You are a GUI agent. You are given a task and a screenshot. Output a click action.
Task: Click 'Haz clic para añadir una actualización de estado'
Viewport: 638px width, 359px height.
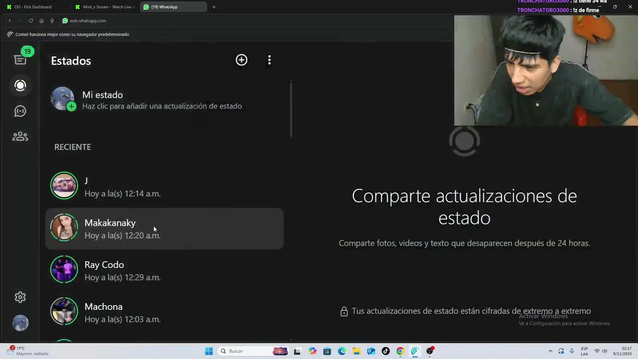click(162, 106)
